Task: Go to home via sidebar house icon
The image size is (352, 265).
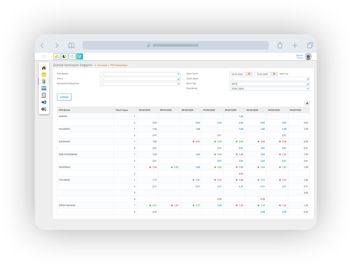Action: (x=44, y=68)
